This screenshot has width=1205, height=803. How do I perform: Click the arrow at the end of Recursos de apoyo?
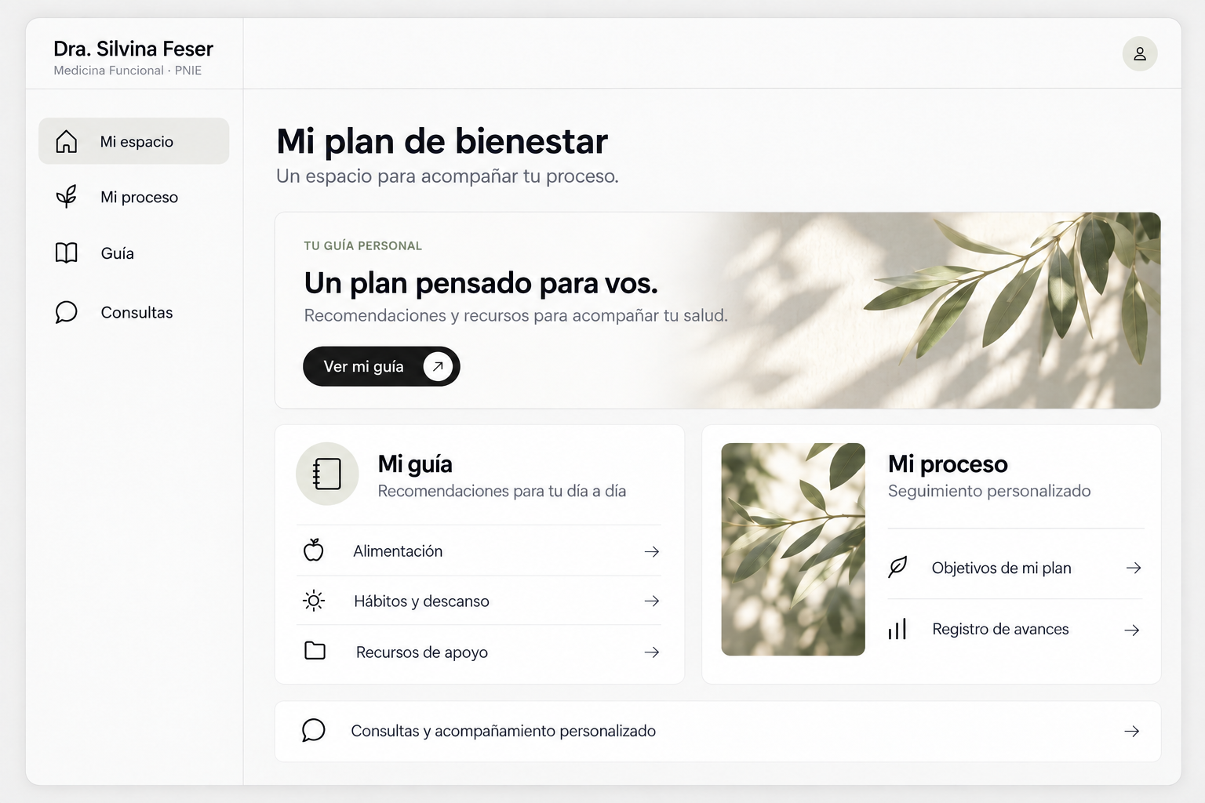click(652, 652)
